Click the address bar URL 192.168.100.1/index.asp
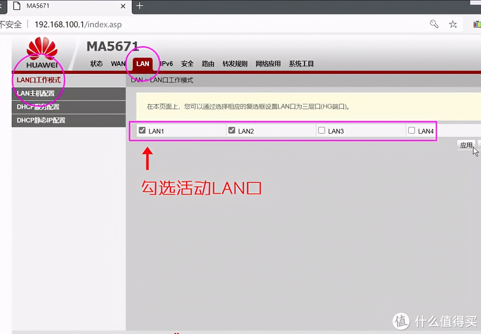This screenshot has width=481, height=334. (x=78, y=24)
